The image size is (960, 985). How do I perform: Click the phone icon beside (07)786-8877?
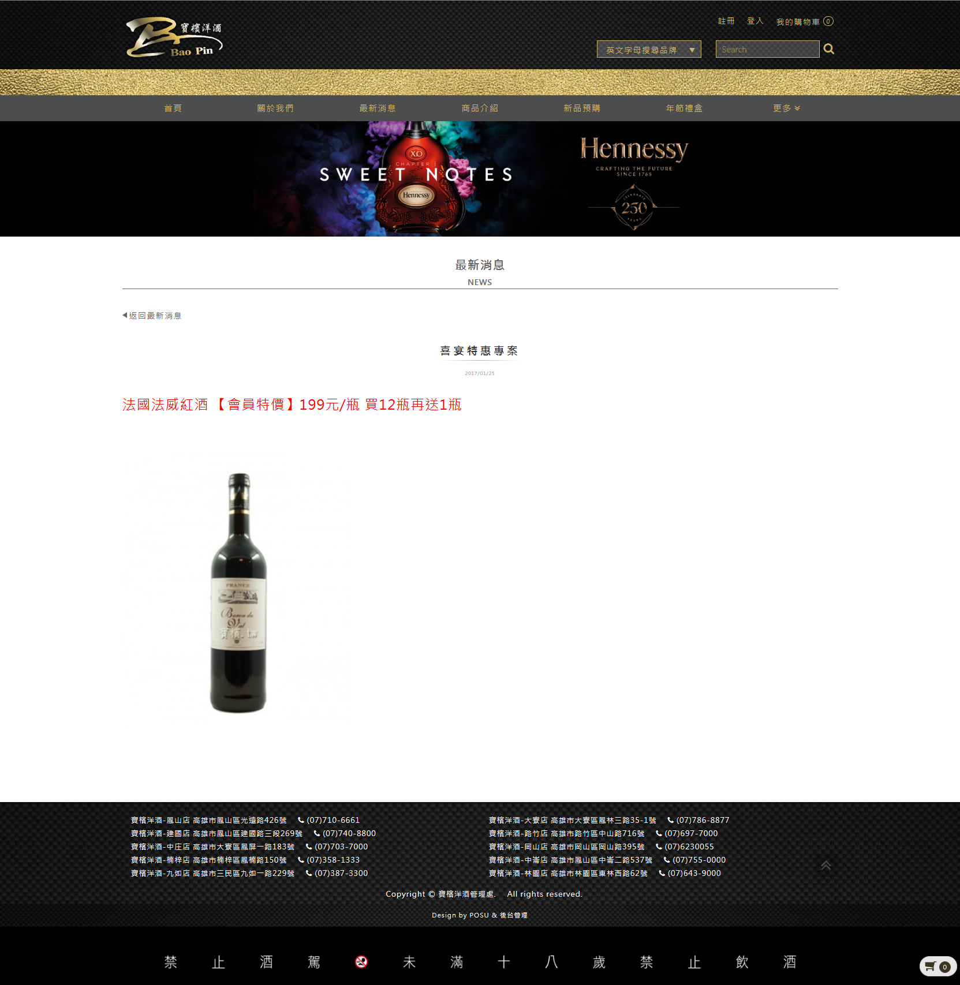pos(670,820)
